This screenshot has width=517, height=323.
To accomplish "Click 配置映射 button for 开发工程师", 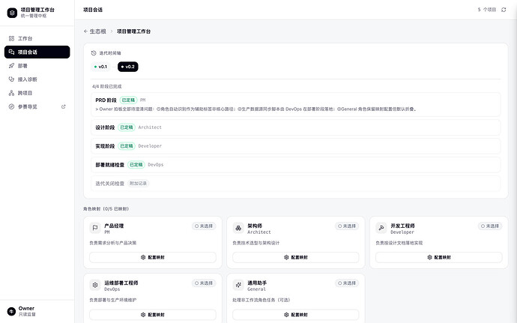I will pyautogui.click(x=439, y=257).
